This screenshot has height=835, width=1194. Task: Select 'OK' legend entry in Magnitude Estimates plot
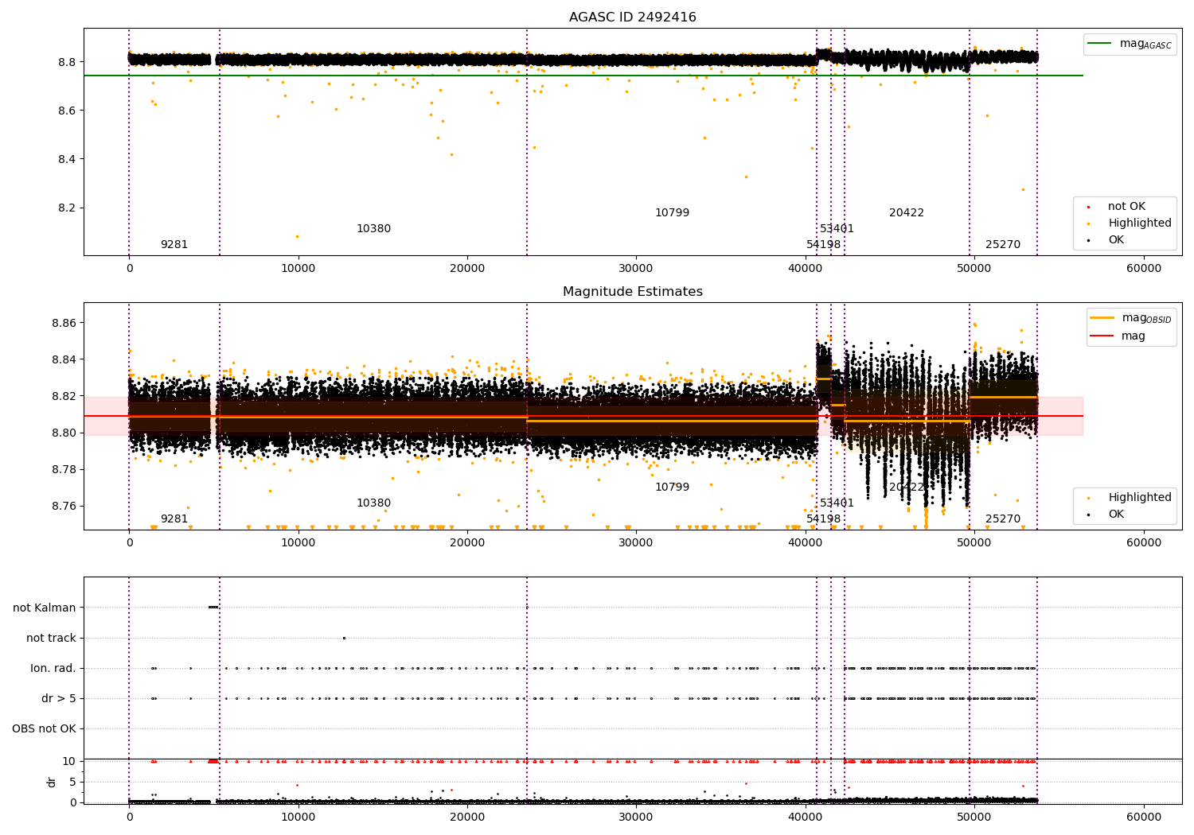1116,515
